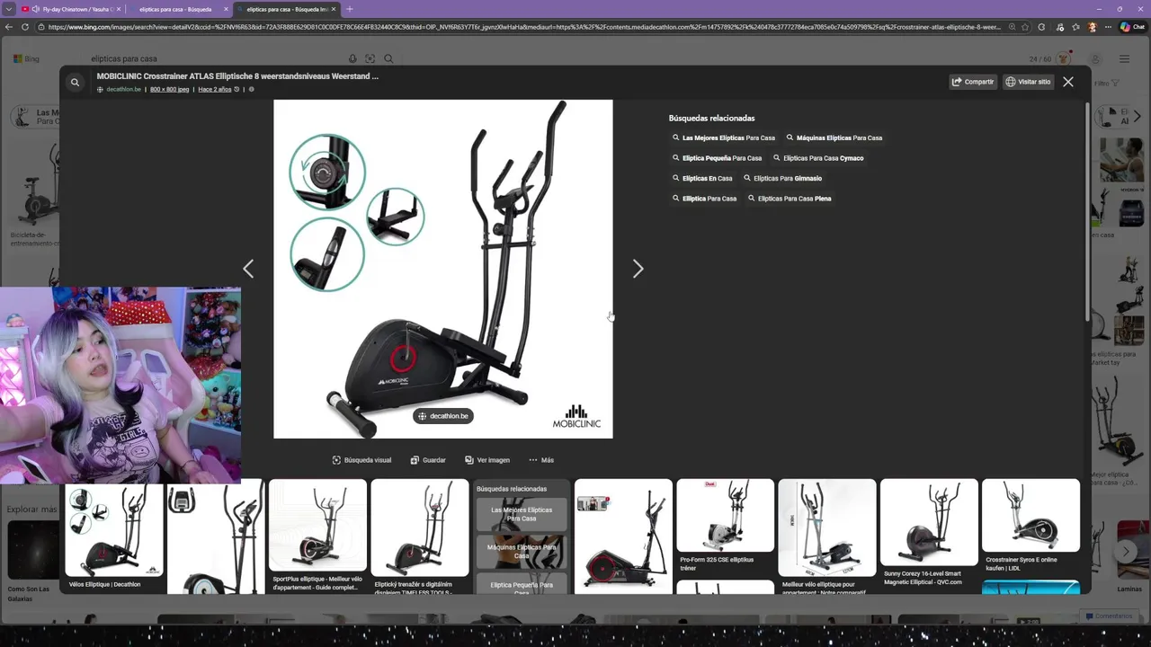Open the Bing hamburger menu
The image size is (1151, 647).
[x=1124, y=58]
